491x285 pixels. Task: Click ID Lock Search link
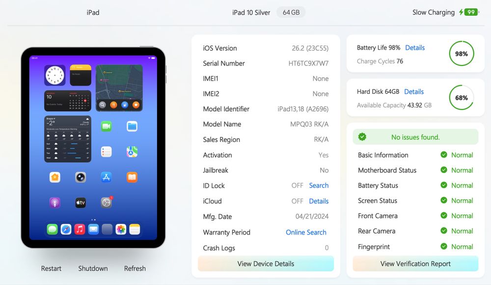pos(319,185)
